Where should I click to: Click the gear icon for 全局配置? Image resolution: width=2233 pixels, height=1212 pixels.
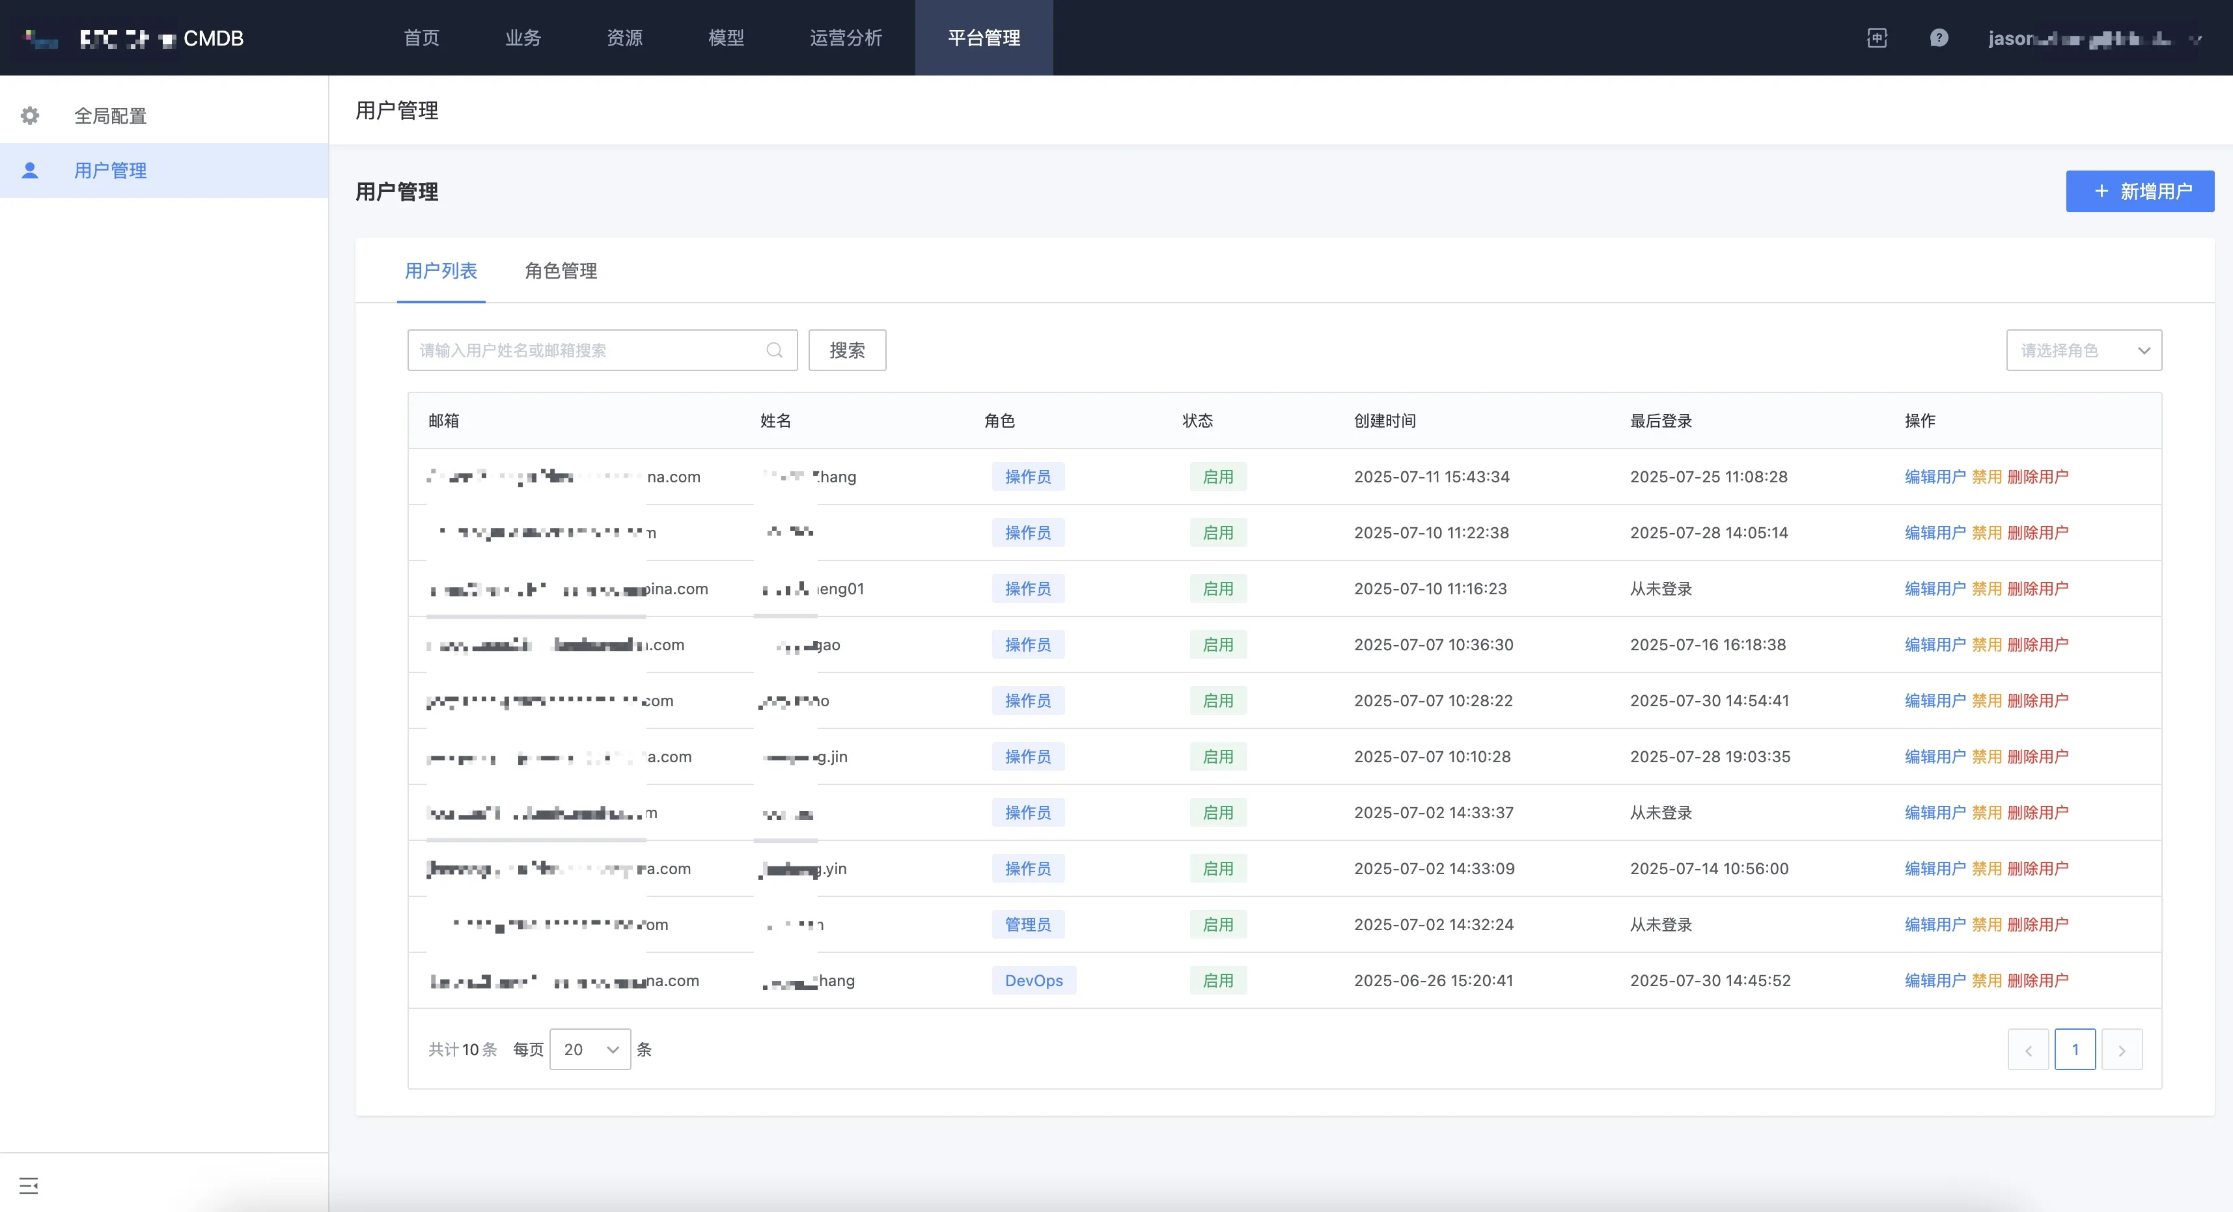(31, 115)
